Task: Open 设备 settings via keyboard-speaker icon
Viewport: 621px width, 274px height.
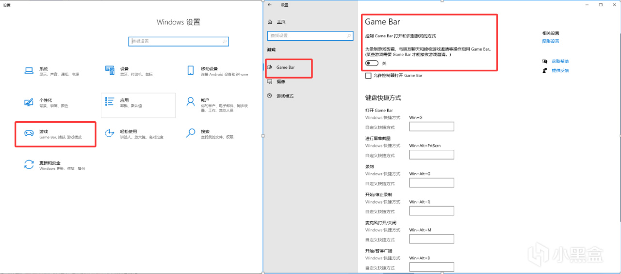Action: (110, 71)
